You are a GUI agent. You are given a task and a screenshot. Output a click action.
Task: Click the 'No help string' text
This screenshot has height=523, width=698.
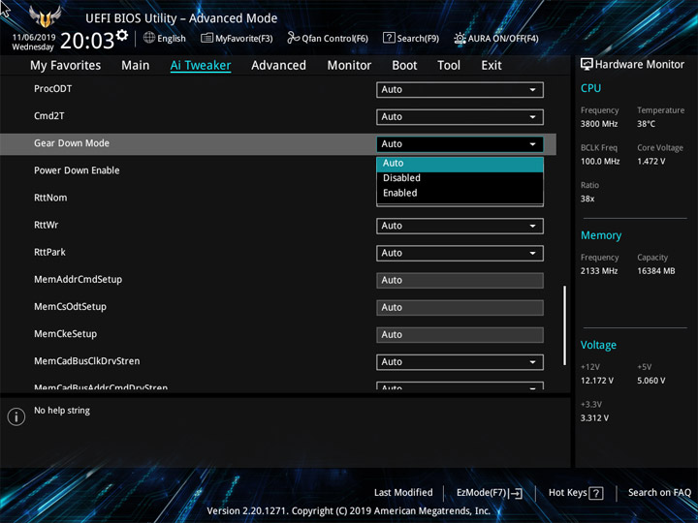(x=62, y=411)
